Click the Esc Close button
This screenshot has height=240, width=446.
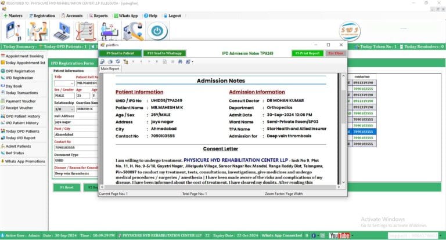click(336, 53)
